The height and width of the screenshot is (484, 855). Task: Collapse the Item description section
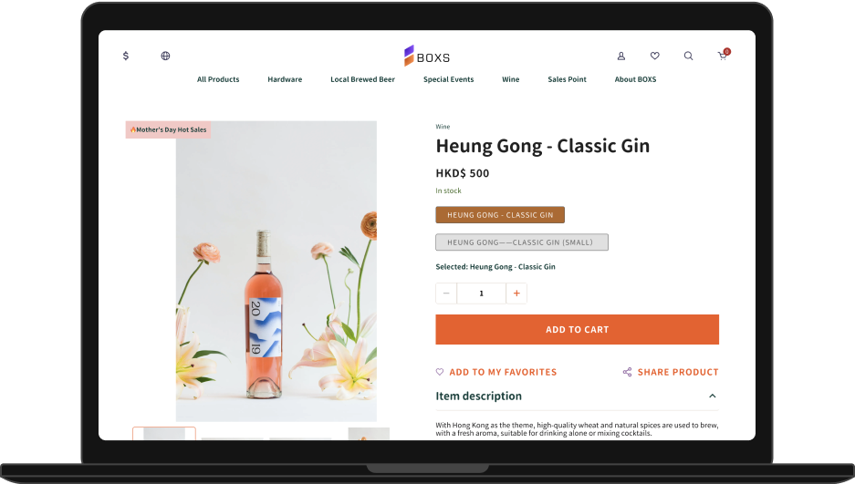point(712,396)
